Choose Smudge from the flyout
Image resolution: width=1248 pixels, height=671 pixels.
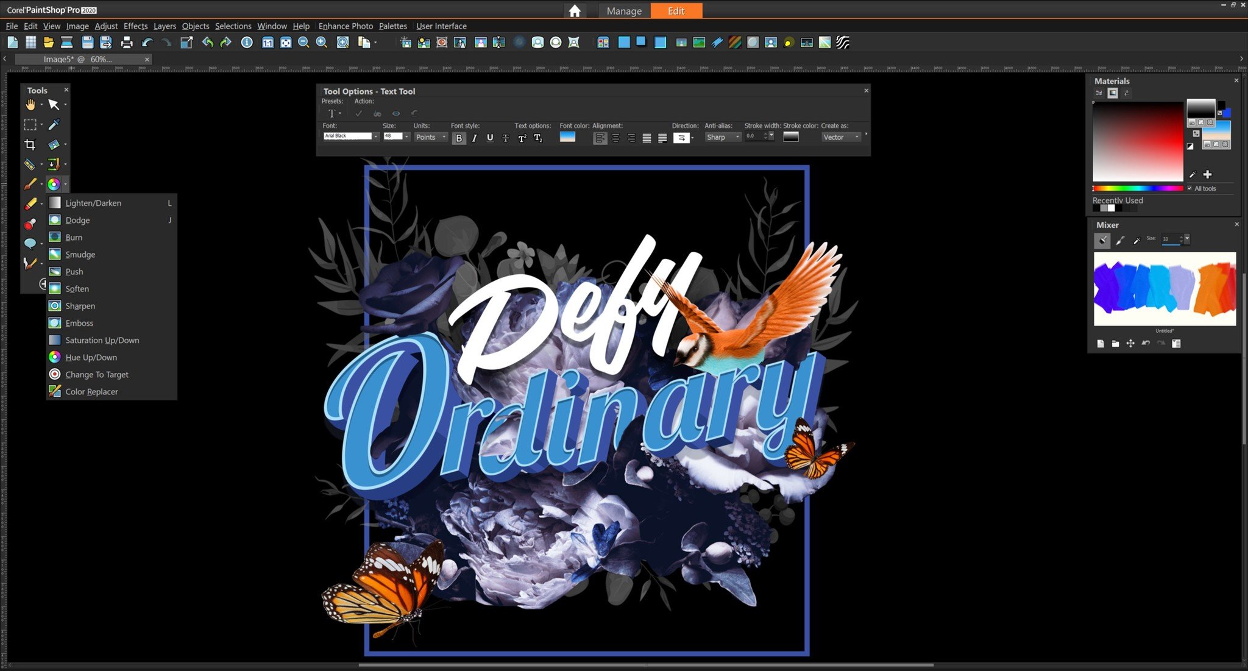[x=112, y=255]
